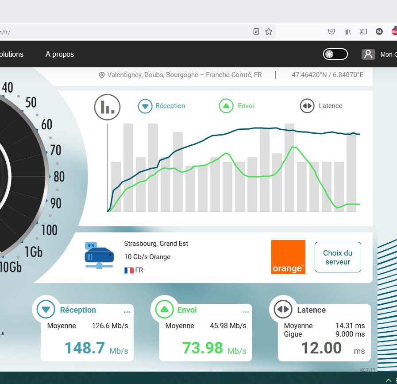The height and width of the screenshot is (384, 397).
Task: Show the browser sidebar panel icon
Action: [363, 31]
